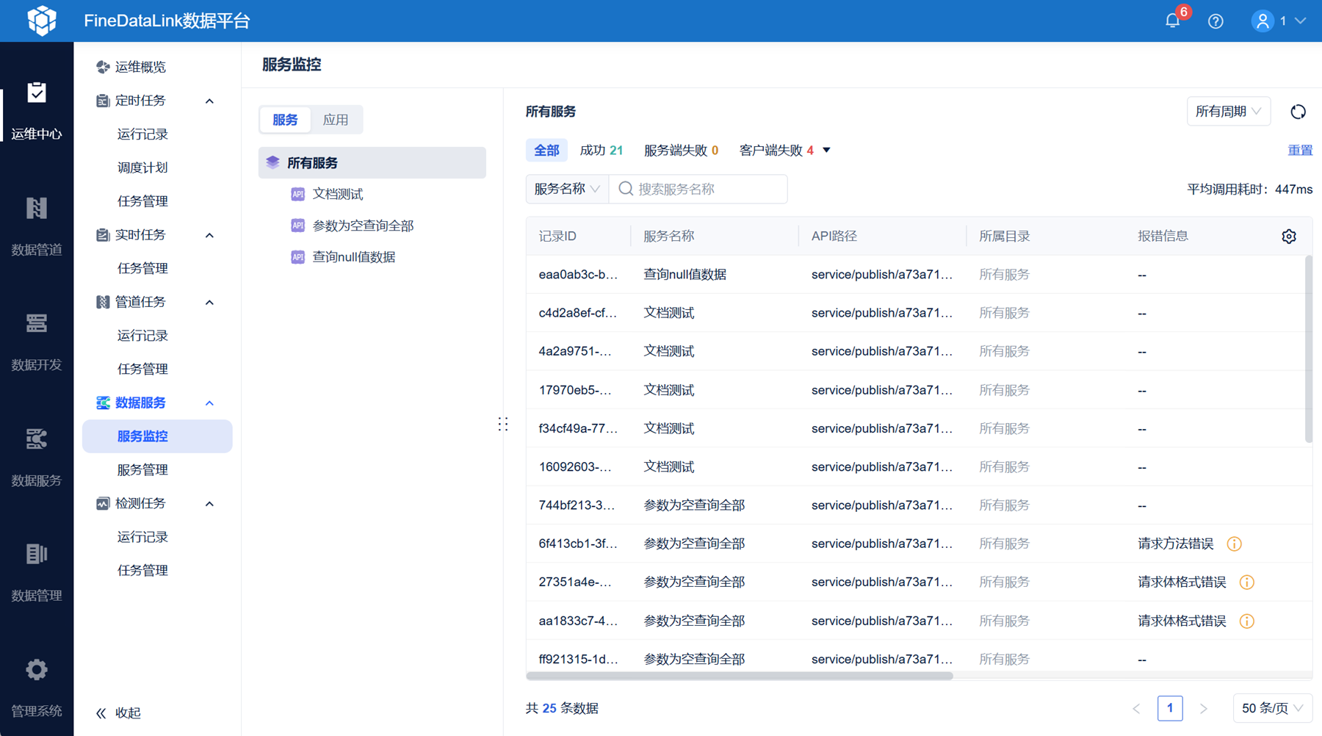Open the notifications bell

point(1173,21)
